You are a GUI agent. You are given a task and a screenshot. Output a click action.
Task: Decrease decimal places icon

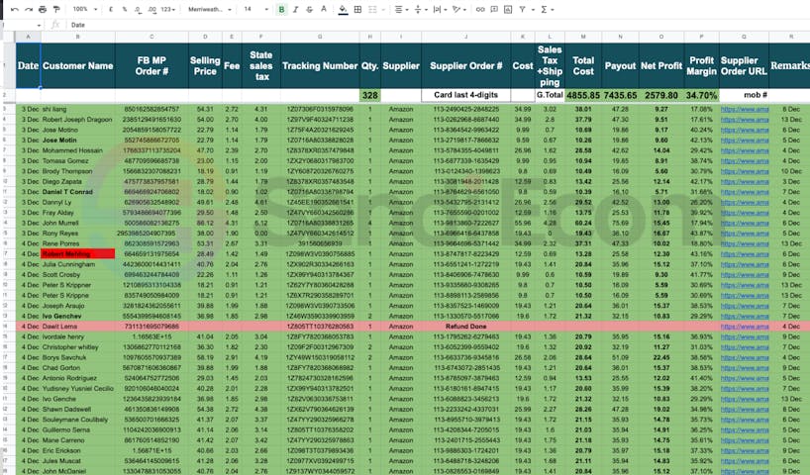click(x=138, y=9)
